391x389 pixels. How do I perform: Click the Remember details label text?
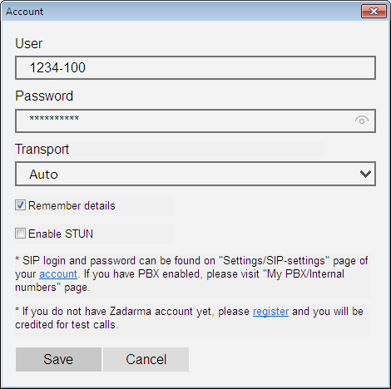tap(72, 206)
